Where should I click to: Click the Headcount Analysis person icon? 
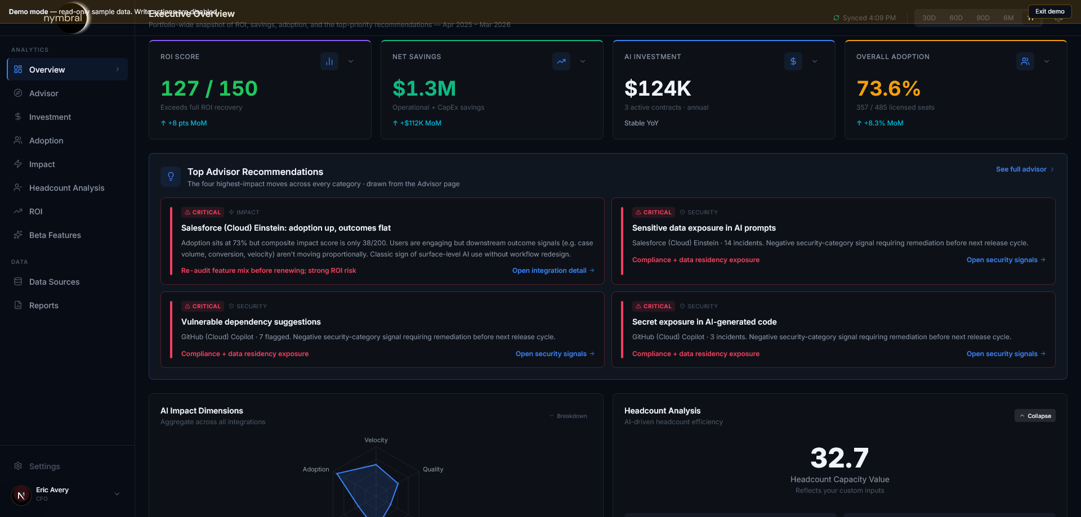tap(18, 187)
